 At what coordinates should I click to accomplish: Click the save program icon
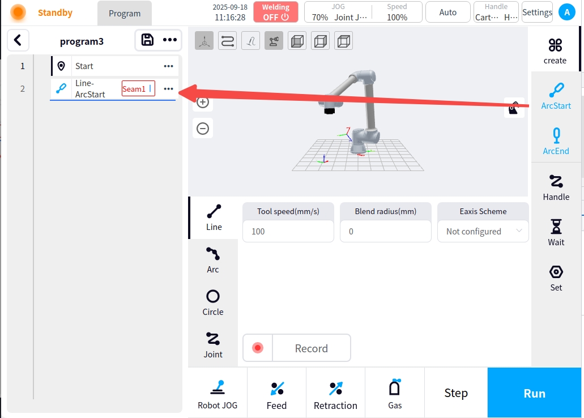click(x=147, y=40)
